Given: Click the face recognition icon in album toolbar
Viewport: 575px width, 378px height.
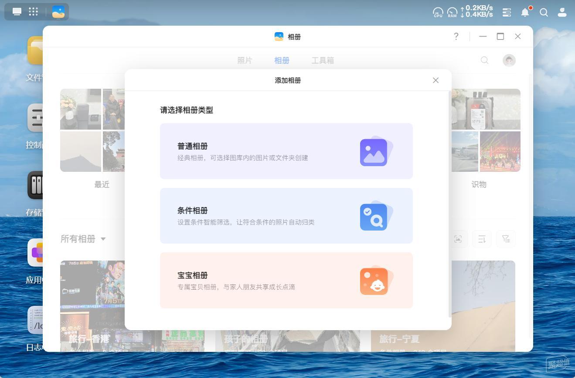Looking at the screenshot, I should [458, 239].
